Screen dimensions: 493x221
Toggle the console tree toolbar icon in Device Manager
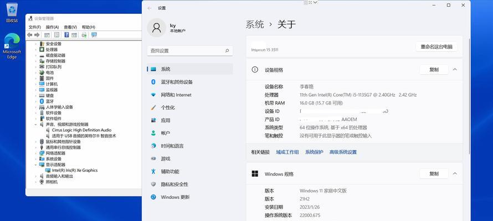point(47,35)
